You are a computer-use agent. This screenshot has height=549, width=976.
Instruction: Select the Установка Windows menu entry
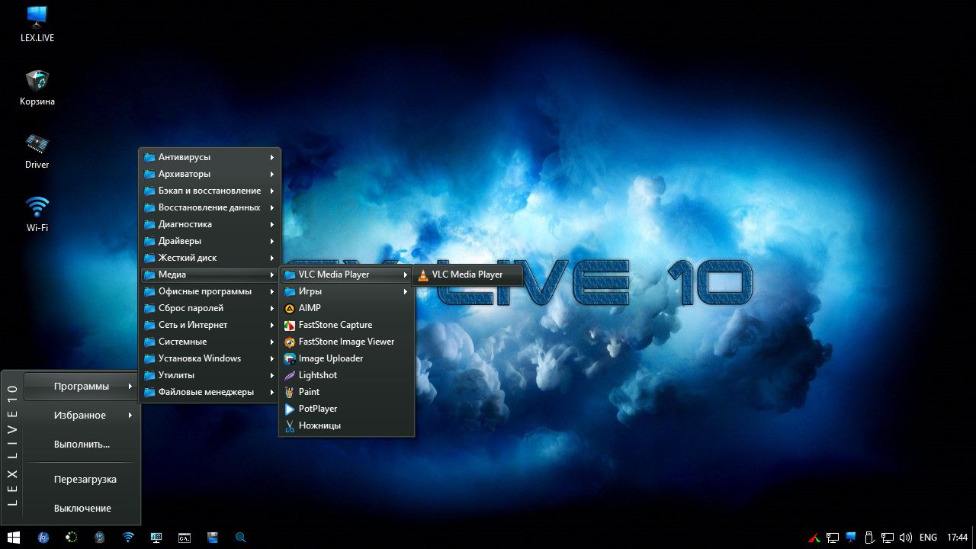(x=210, y=358)
